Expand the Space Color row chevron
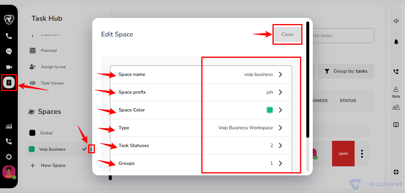The image size is (405, 193). (280, 110)
